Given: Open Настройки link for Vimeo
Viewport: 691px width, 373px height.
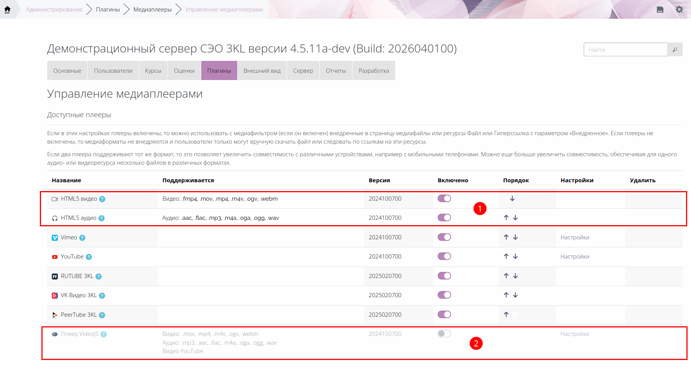Looking at the screenshot, I should [574, 237].
